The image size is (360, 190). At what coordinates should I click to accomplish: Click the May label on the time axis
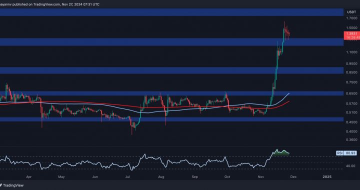coord(61,177)
